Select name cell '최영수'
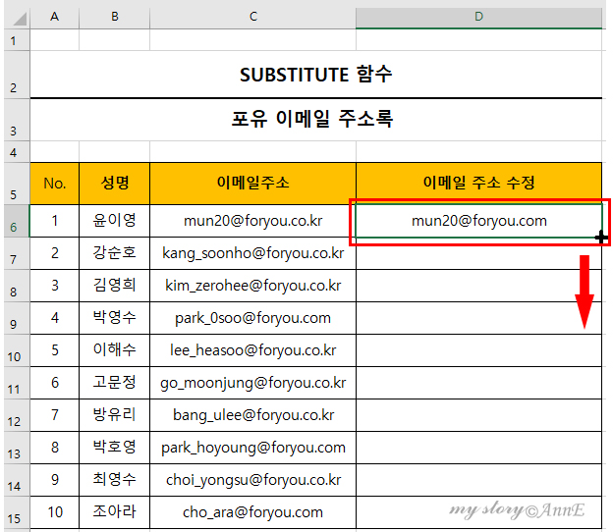The width and height of the screenshot is (613, 532). coord(115,480)
